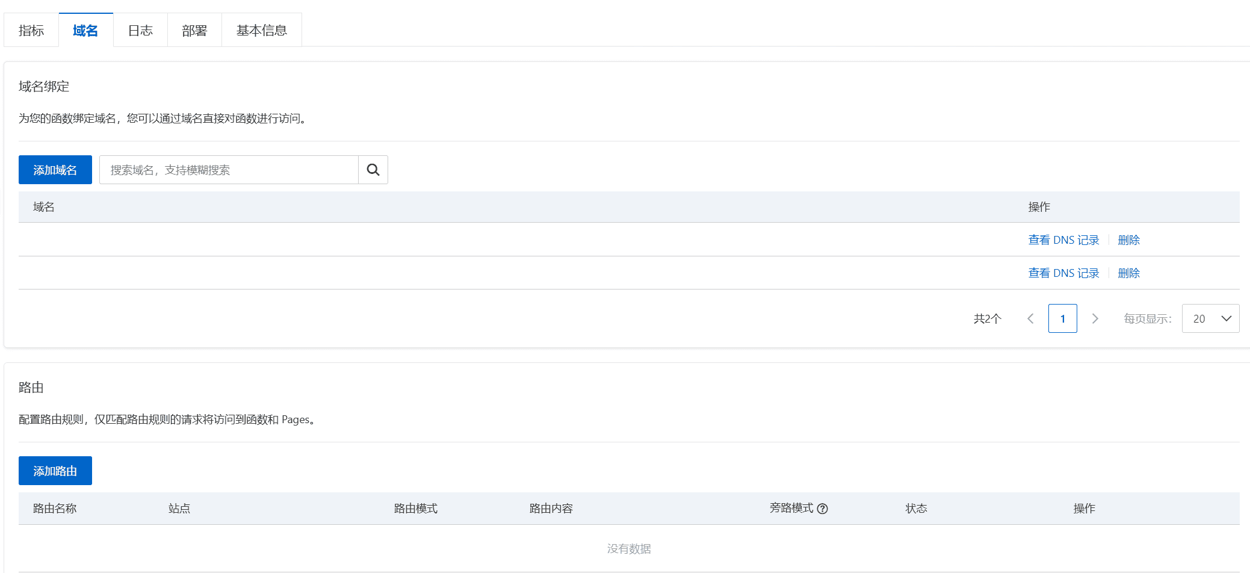View DNS records for the second domain
Image resolution: width=1250 pixels, height=573 pixels.
pos(1063,273)
